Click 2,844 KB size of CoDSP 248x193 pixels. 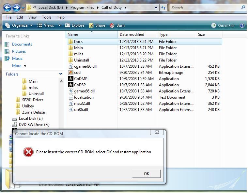212,85
